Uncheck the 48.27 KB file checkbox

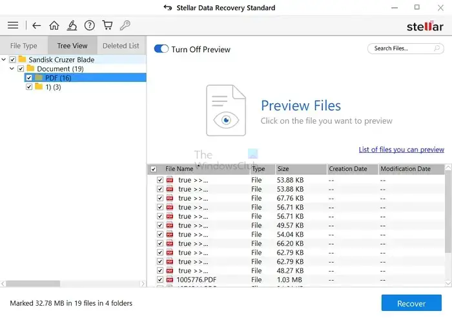pos(160,270)
